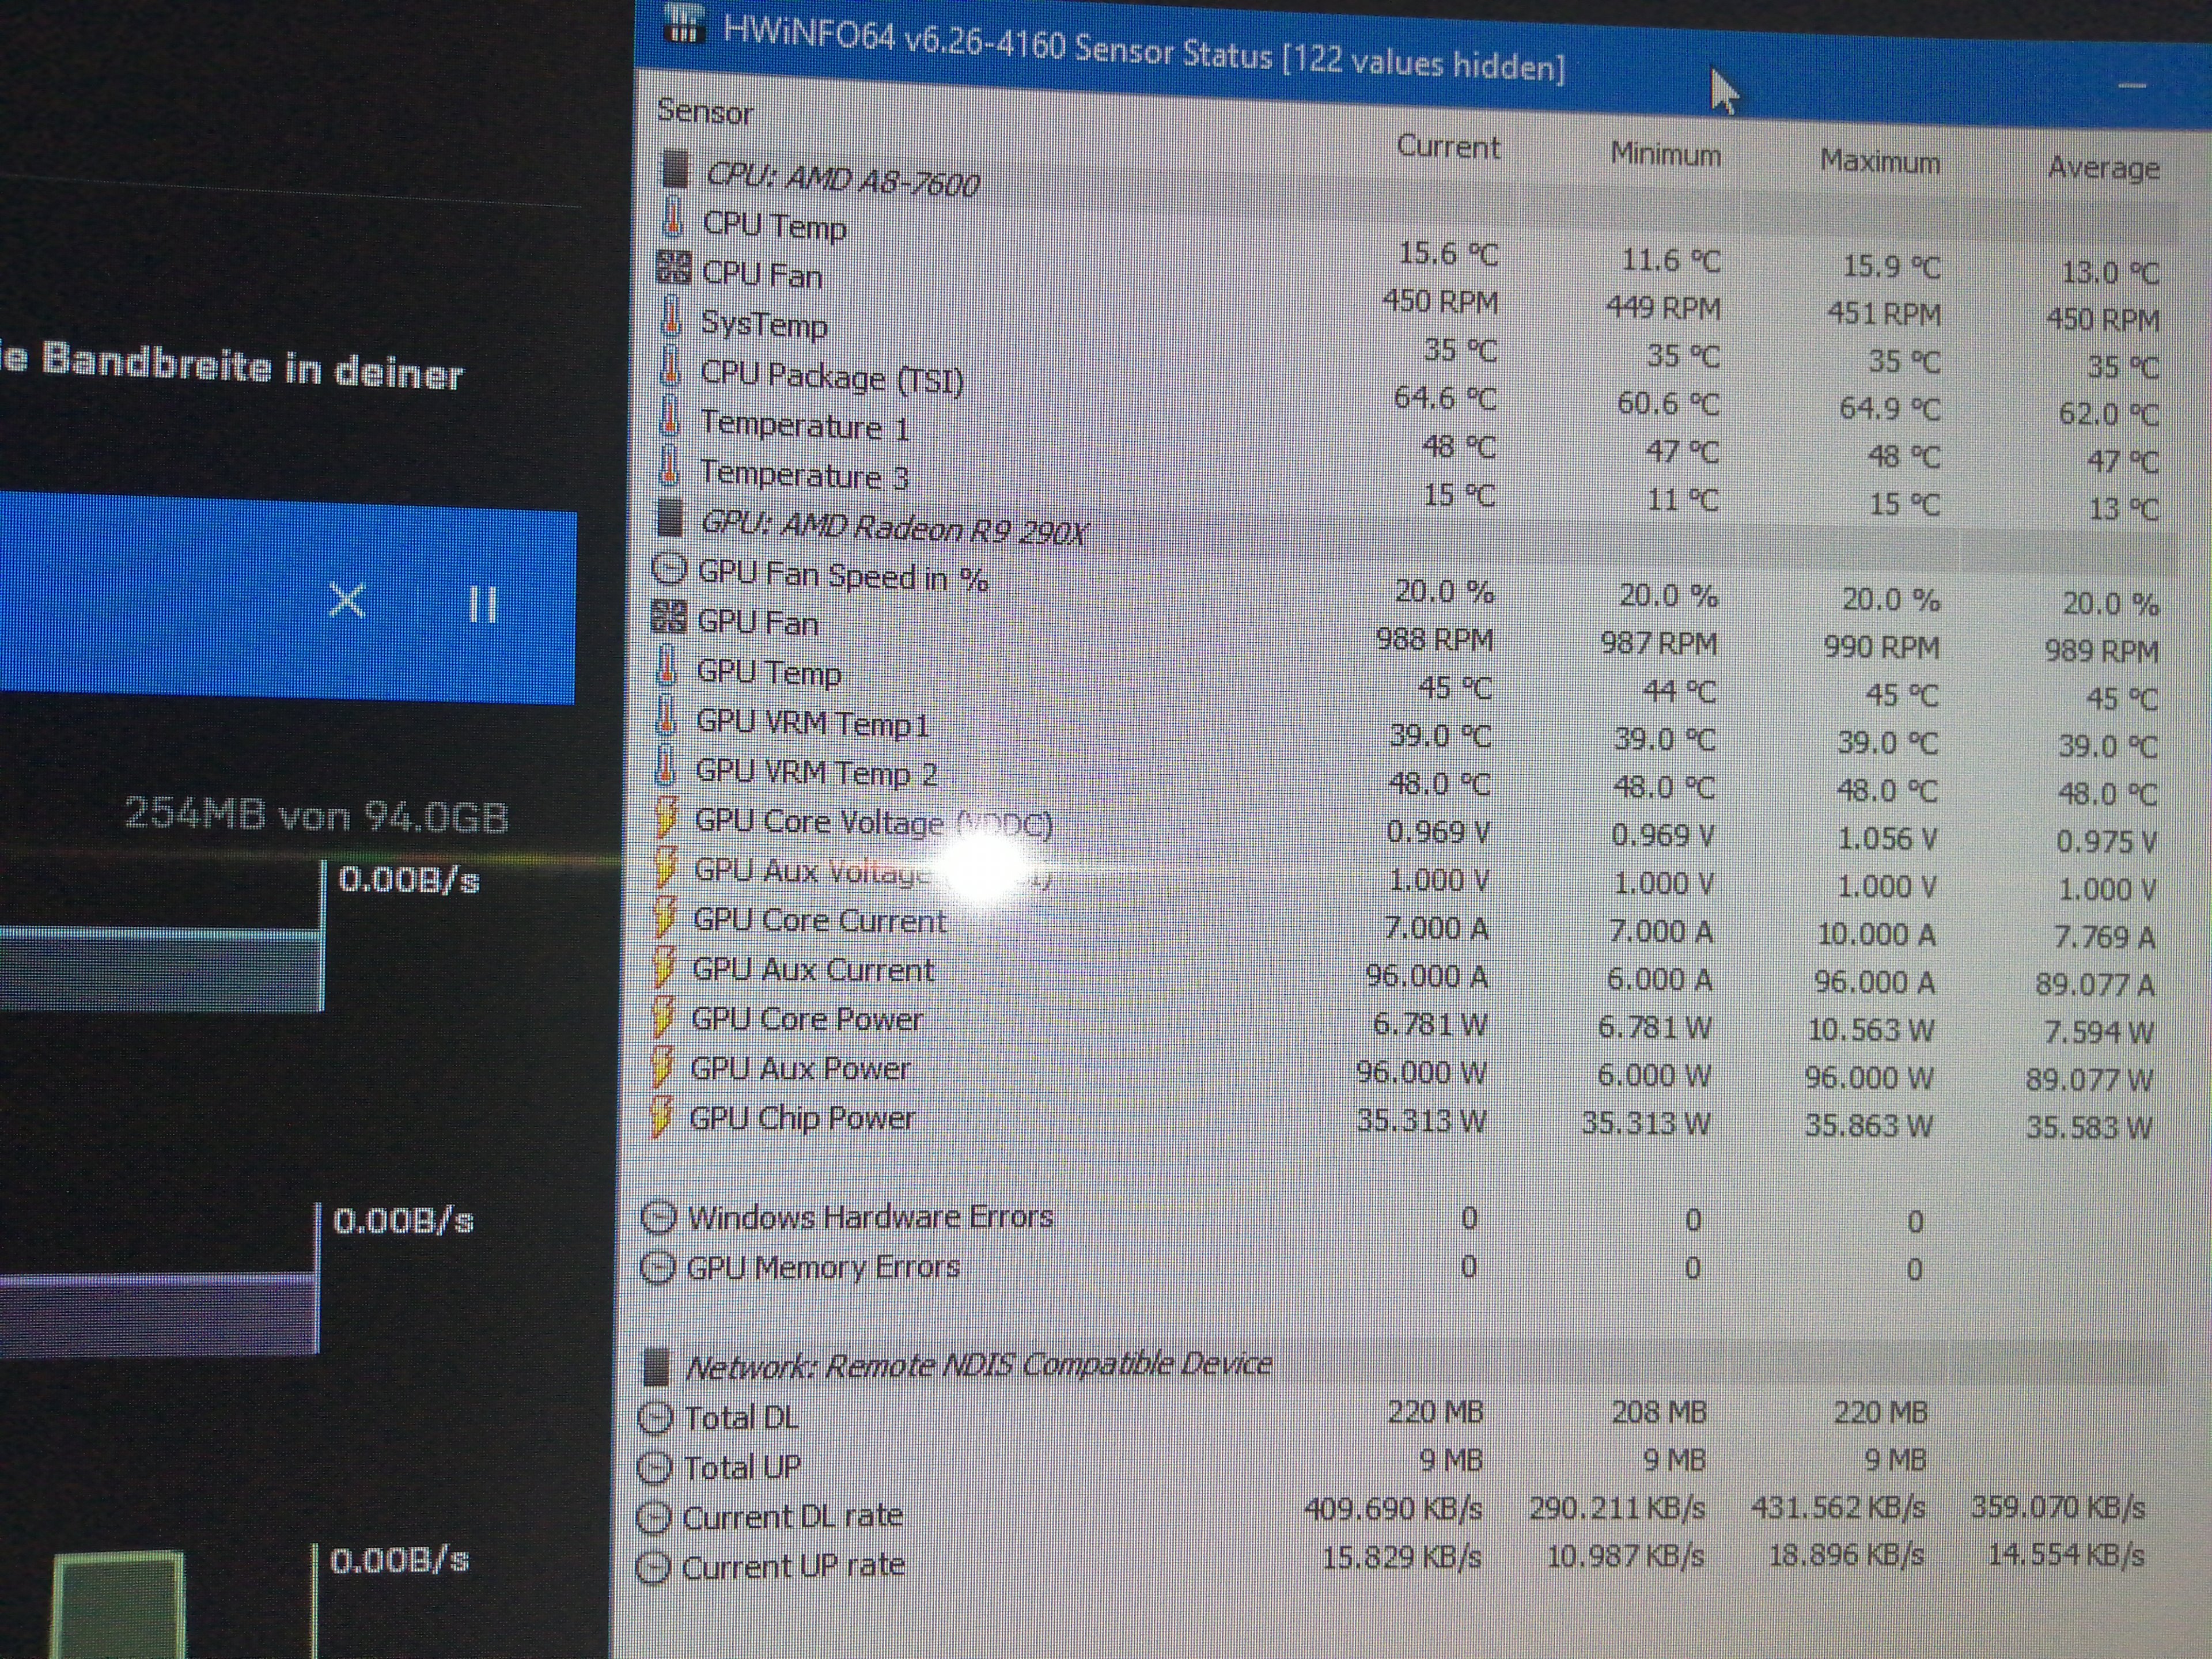Click the Total DL circle icon
The image size is (2212, 1659).
(656, 1417)
